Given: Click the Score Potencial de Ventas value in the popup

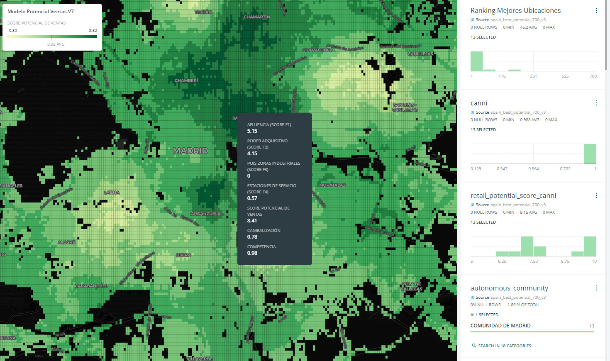Looking at the screenshot, I should pos(252,221).
